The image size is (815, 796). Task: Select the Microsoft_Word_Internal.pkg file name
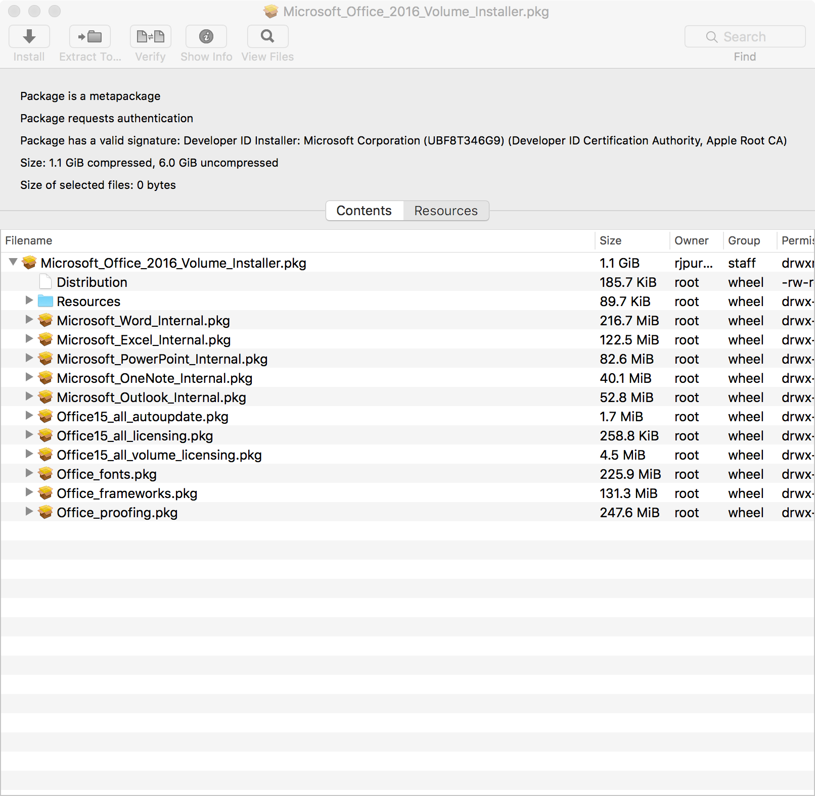pos(144,321)
